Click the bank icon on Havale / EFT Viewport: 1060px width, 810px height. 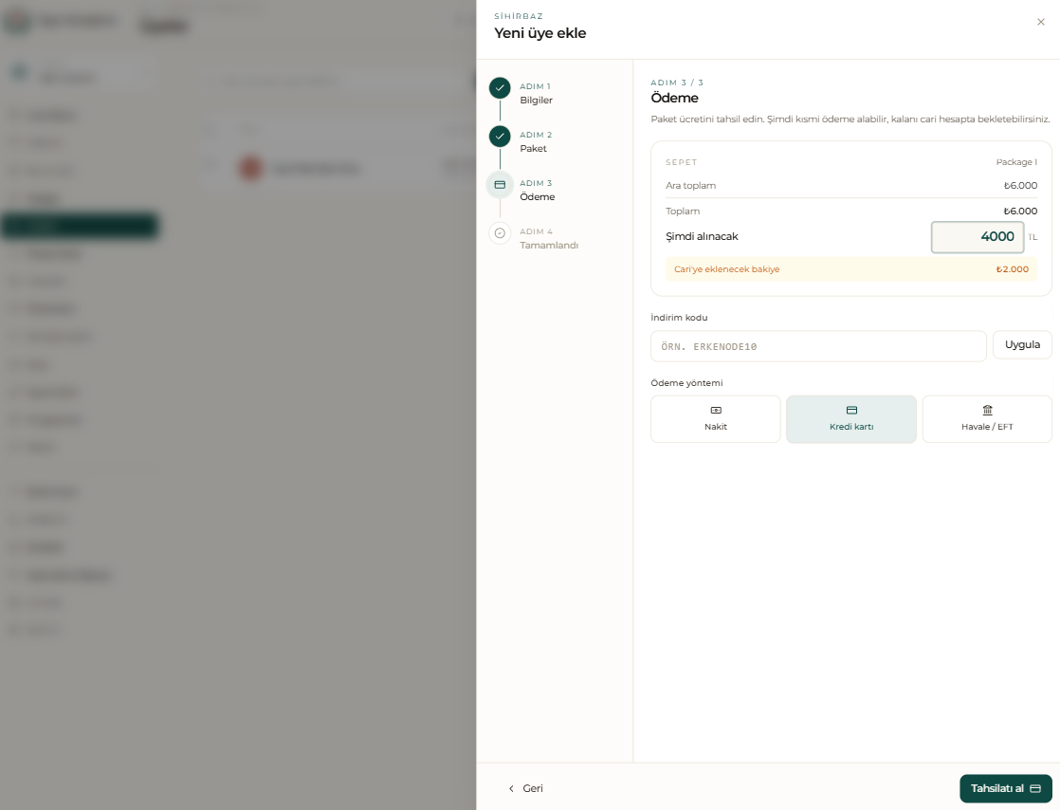(987, 411)
